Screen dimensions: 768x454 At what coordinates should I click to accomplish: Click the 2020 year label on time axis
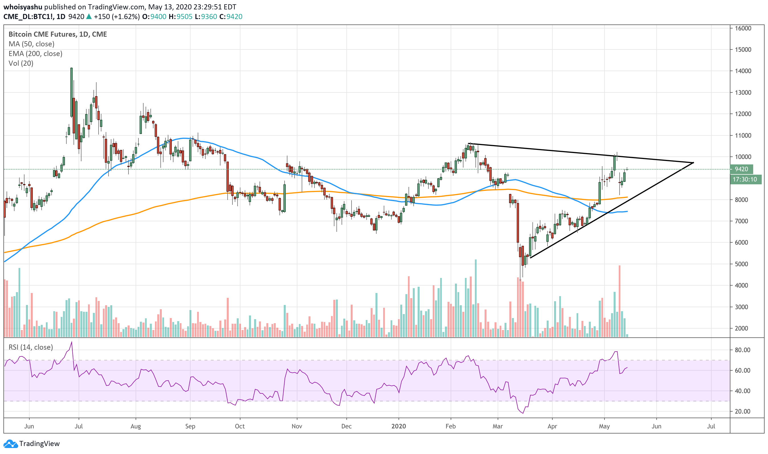tap(399, 426)
